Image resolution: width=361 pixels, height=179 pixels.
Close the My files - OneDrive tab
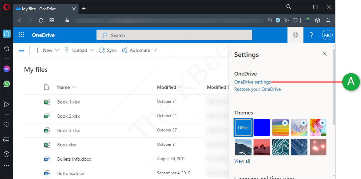point(74,9)
